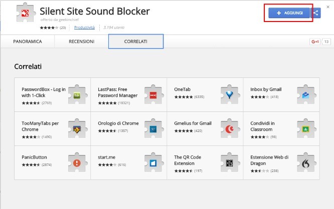Viewport: 334px width, 209px height.
Task: Click the LastPass red puzzle icon
Action: point(153,94)
